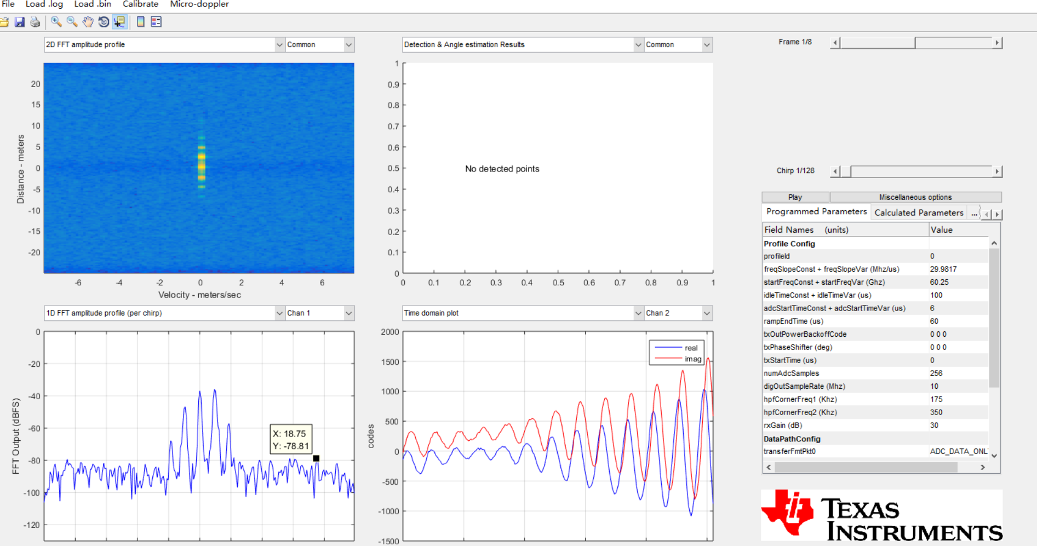Open the Chan 1 channel dropdown
Image resolution: width=1037 pixels, height=546 pixels.
coord(320,313)
